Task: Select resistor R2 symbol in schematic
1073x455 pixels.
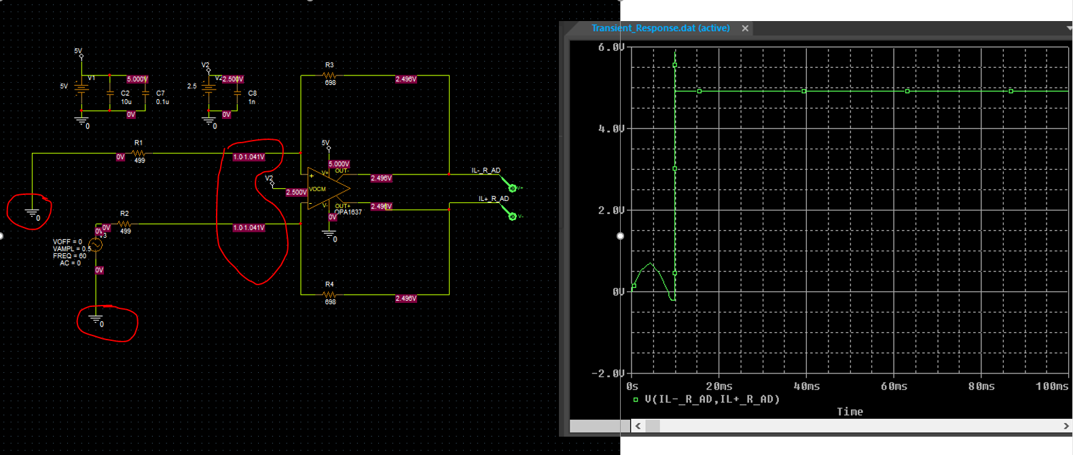Action: [x=124, y=224]
